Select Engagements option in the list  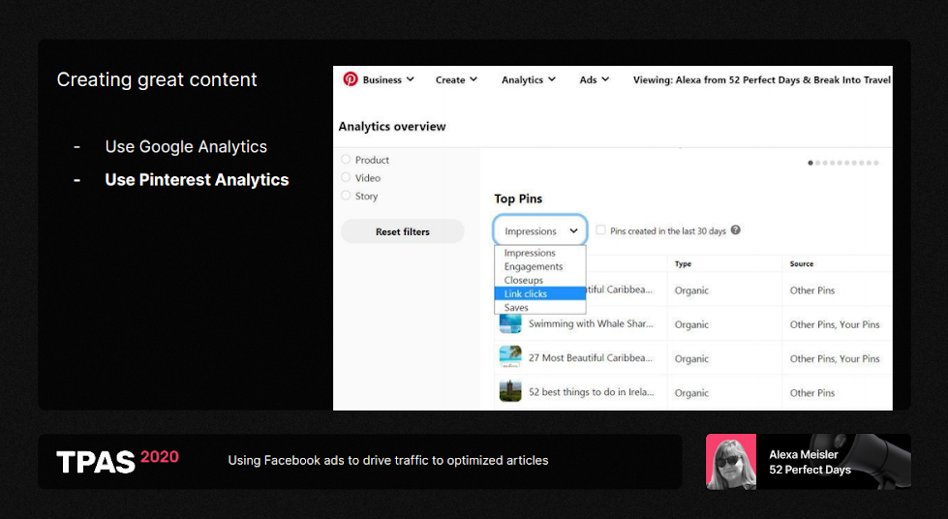533,266
